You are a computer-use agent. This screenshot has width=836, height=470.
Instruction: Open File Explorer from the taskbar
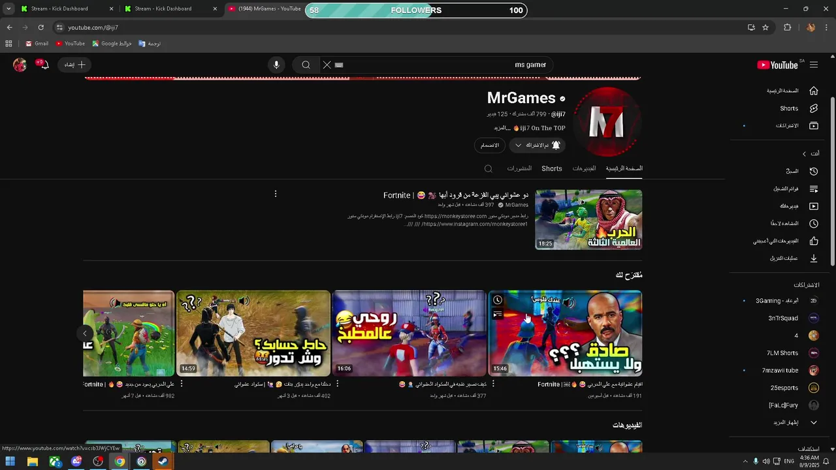33,462
